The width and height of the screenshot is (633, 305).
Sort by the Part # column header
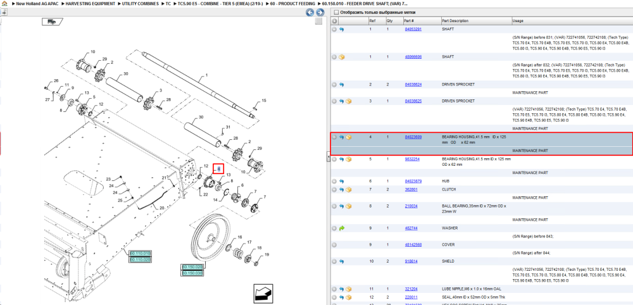[422, 21]
